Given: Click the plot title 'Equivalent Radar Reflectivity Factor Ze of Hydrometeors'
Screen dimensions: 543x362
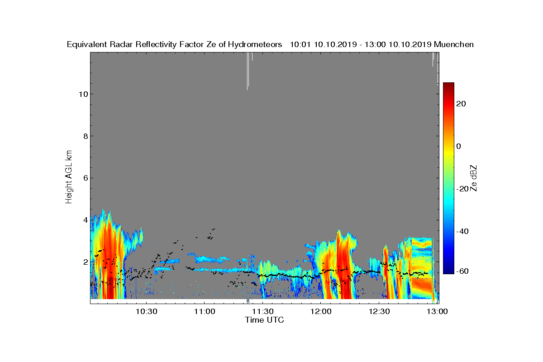Looking at the screenshot, I should tap(174, 44).
